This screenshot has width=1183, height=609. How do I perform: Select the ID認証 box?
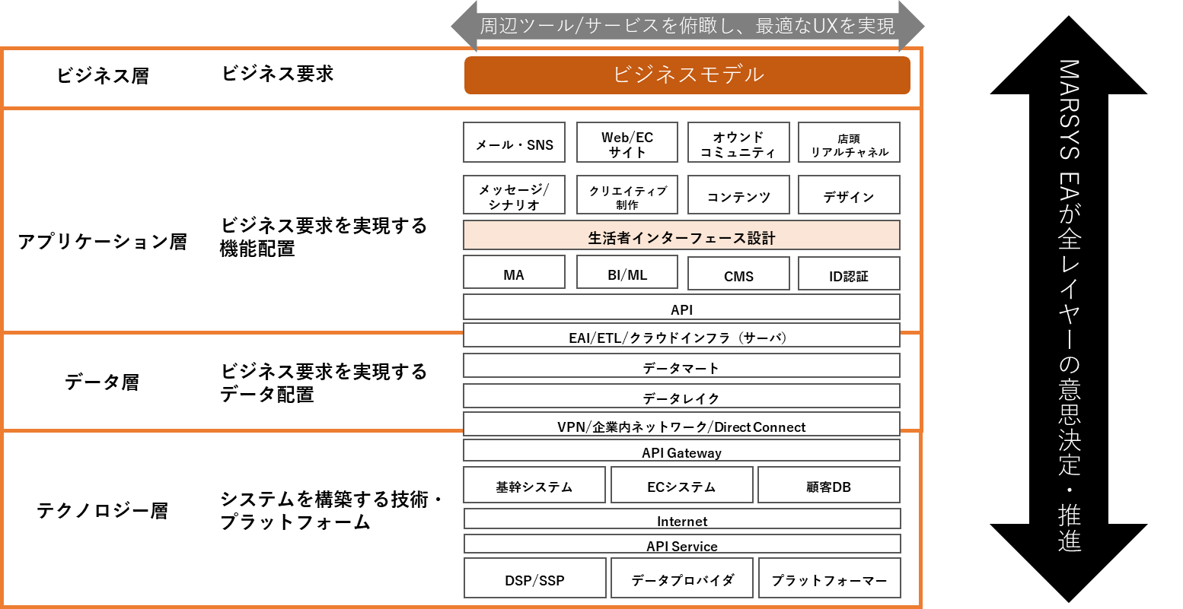point(849,274)
